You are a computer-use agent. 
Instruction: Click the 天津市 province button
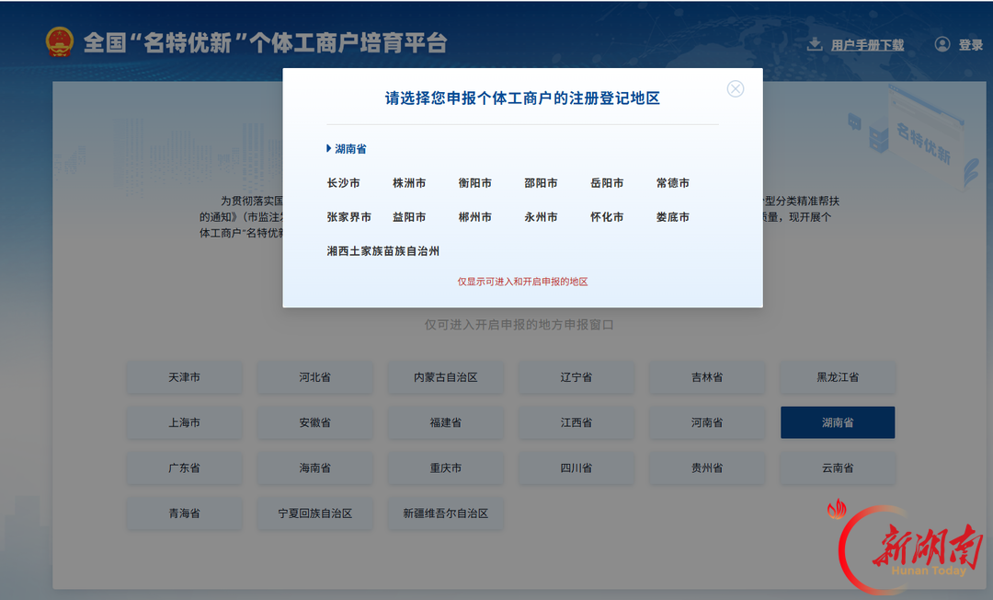tap(184, 377)
